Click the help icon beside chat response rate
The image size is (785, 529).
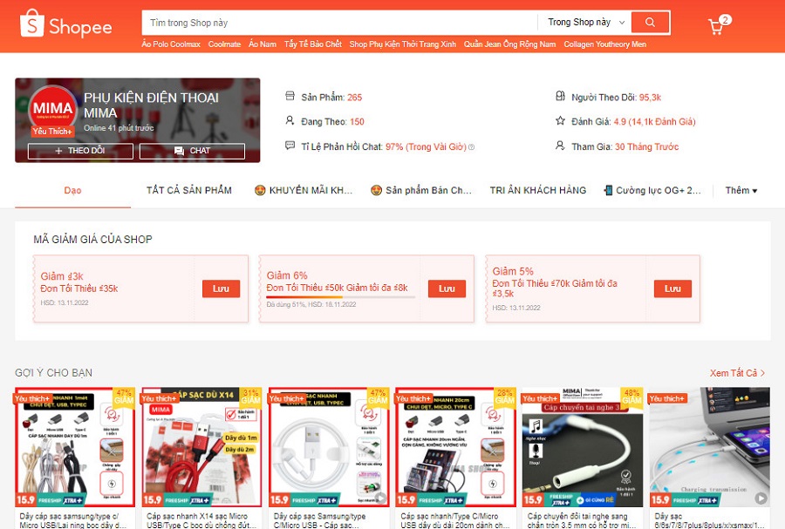click(472, 147)
